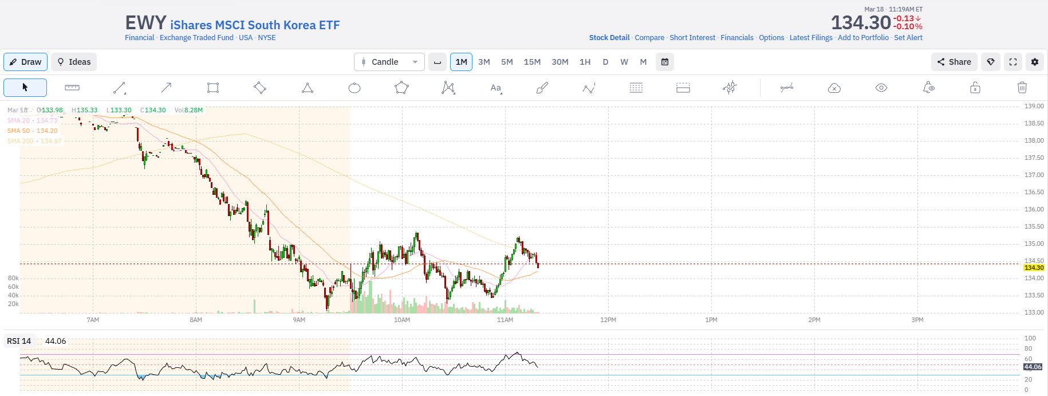Screen dimensions: 1048x396
Task: Open the Financials link
Action: coord(737,38)
